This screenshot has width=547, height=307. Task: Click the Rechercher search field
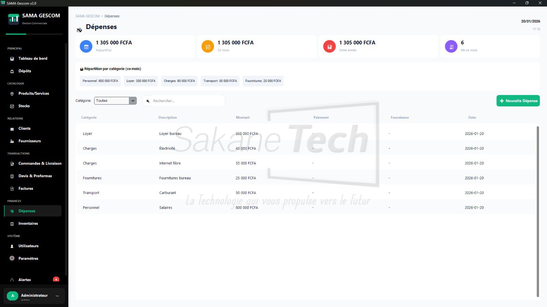(184, 101)
